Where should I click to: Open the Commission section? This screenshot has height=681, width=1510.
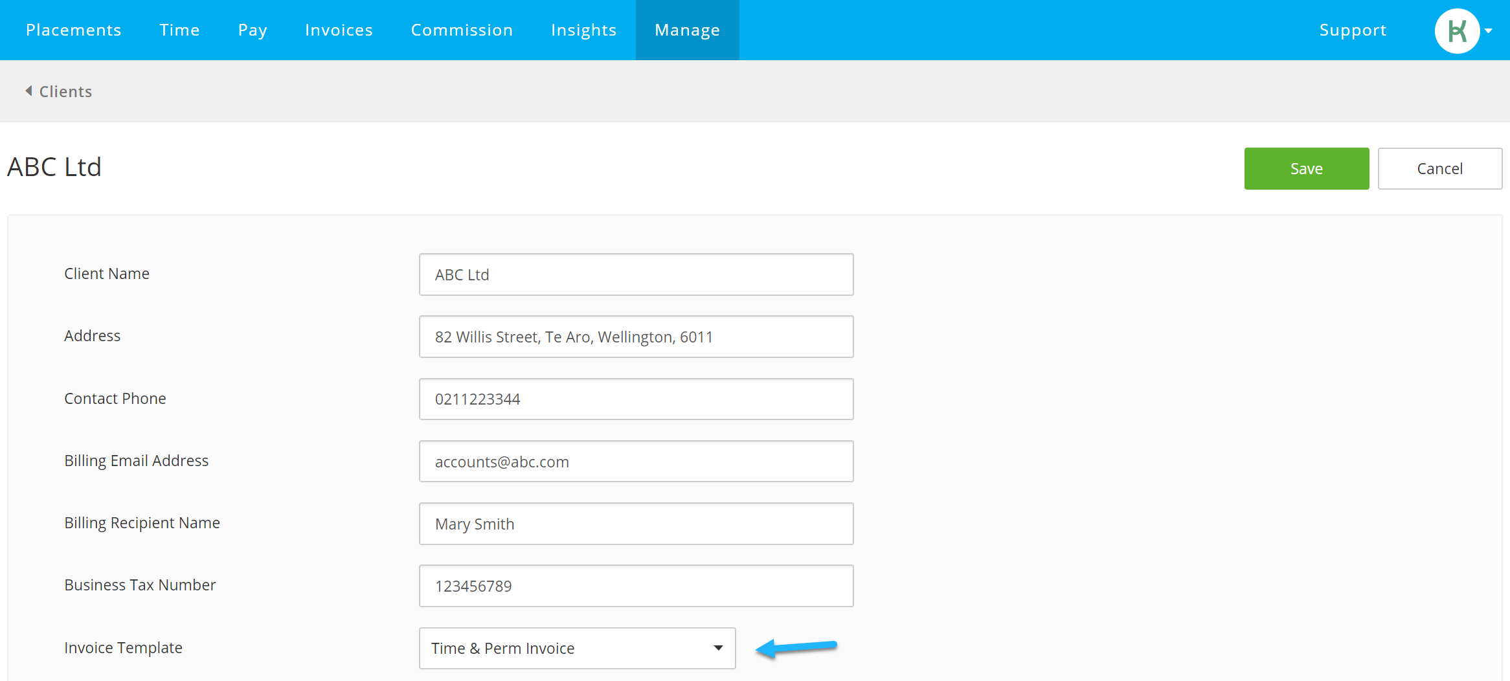point(462,30)
